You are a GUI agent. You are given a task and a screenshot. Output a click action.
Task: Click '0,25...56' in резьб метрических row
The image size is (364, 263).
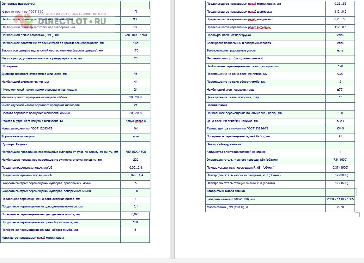click(x=340, y=4)
